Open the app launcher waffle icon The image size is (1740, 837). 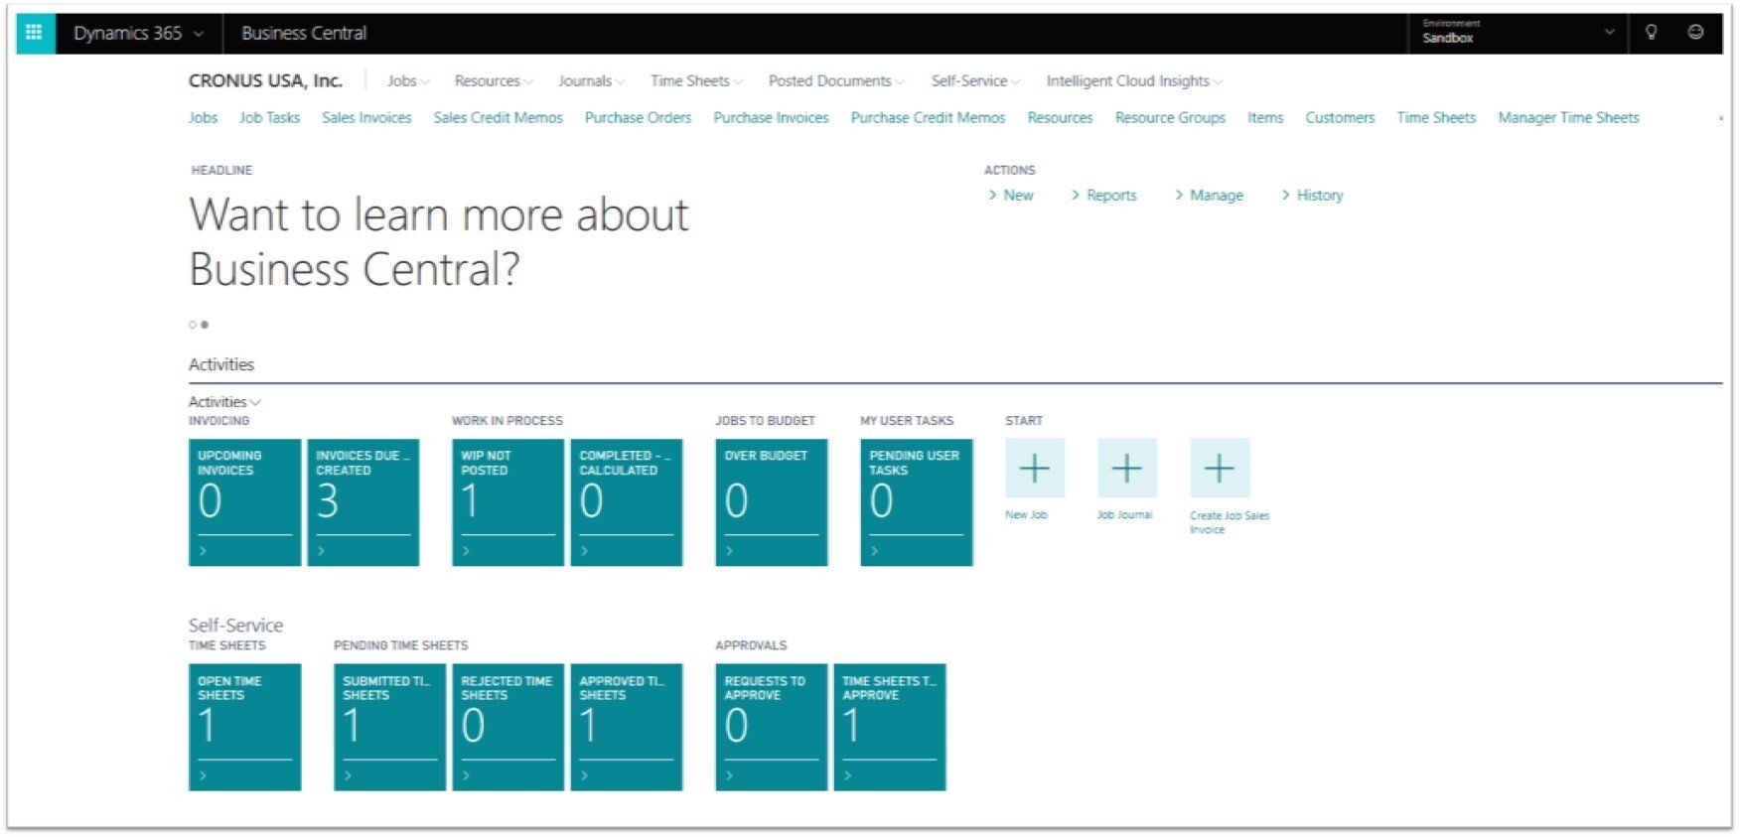[x=35, y=33]
